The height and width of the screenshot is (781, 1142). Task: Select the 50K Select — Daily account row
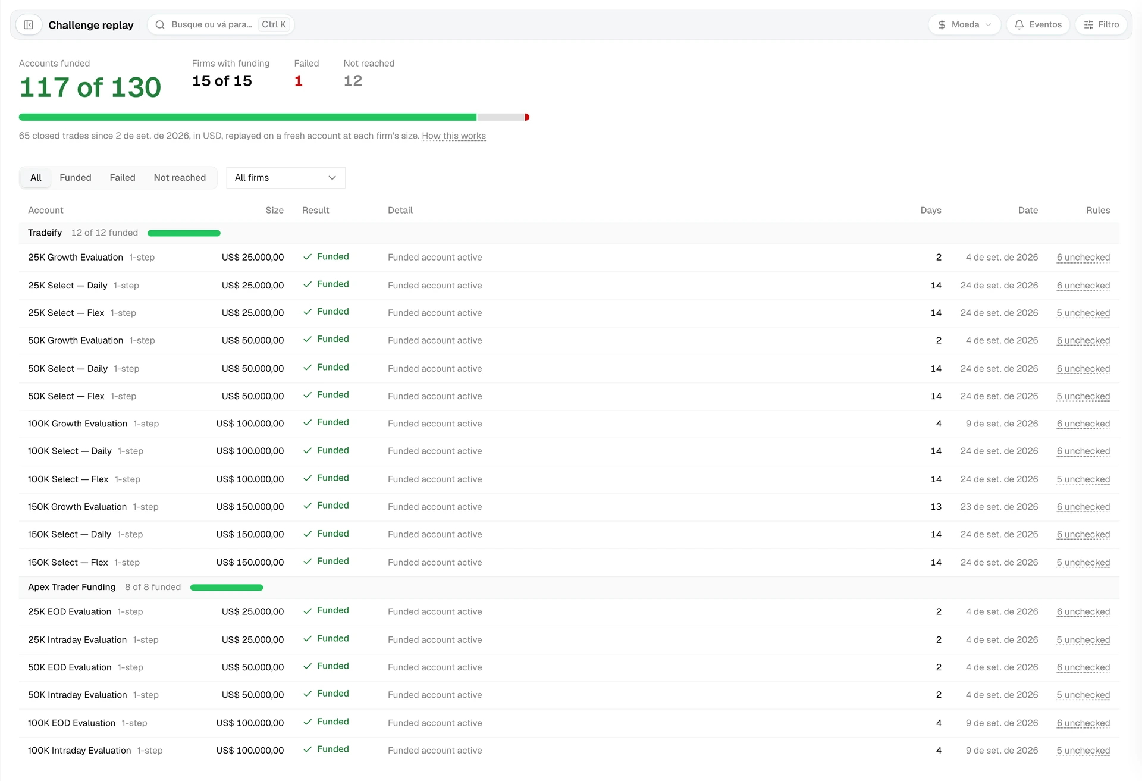(569, 369)
